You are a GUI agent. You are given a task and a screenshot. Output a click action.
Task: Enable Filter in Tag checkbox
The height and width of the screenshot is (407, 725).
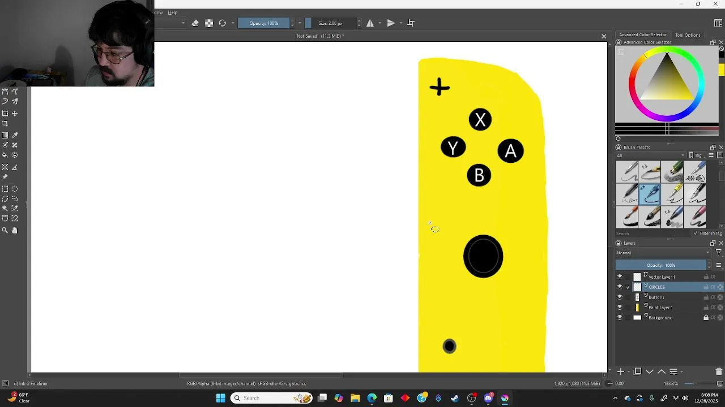click(x=696, y=233)
